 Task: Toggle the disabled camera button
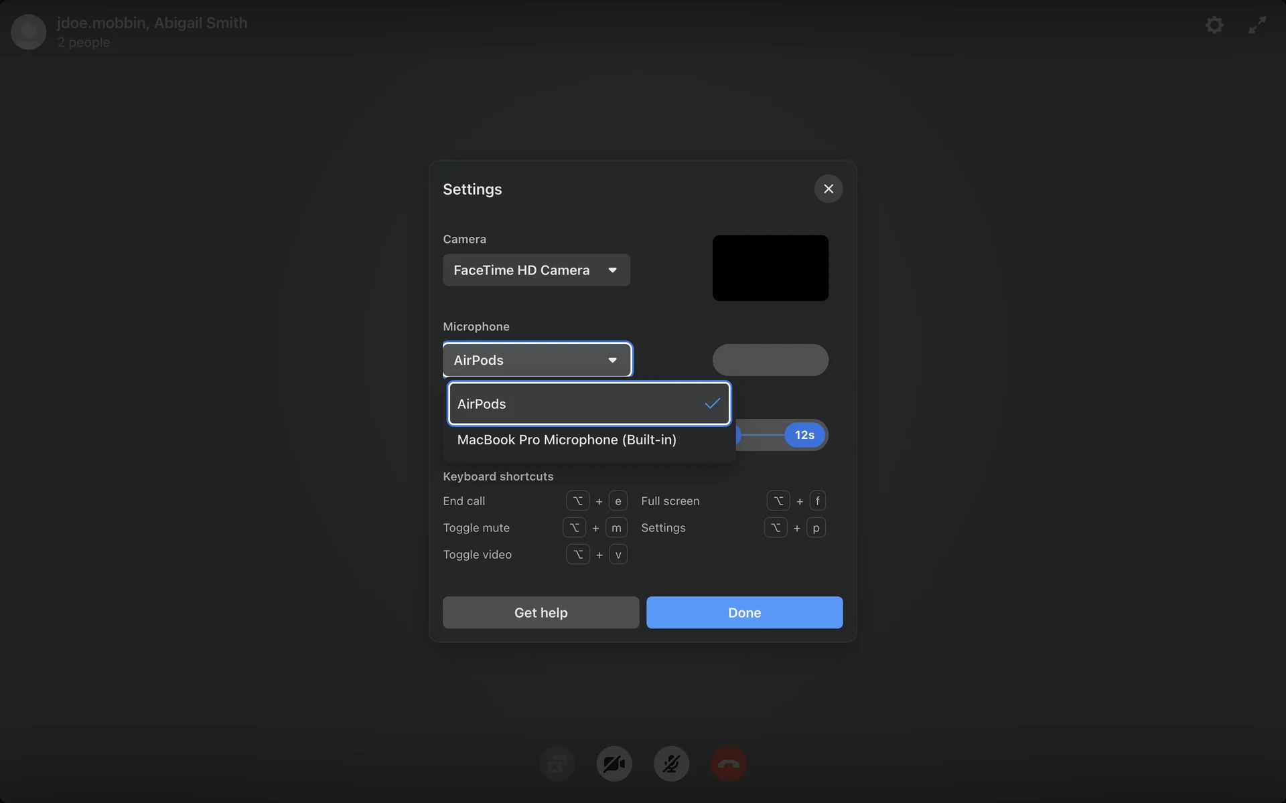click(614, 764)
